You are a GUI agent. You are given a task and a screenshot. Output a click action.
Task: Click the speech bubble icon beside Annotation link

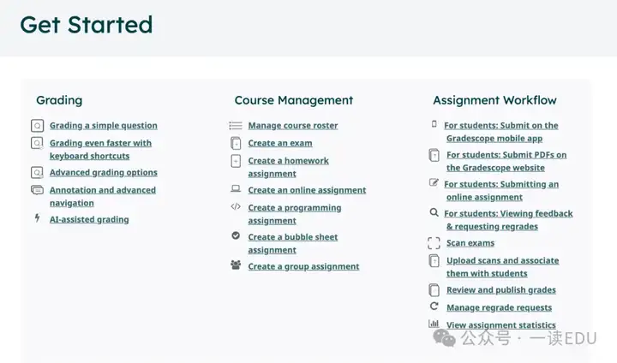pos(37,190)
